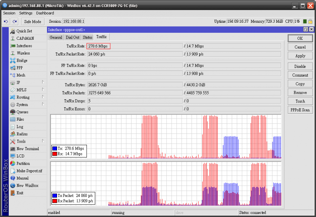Open Wireless menu icon
316x217 pixels.
tap(13, 53)
